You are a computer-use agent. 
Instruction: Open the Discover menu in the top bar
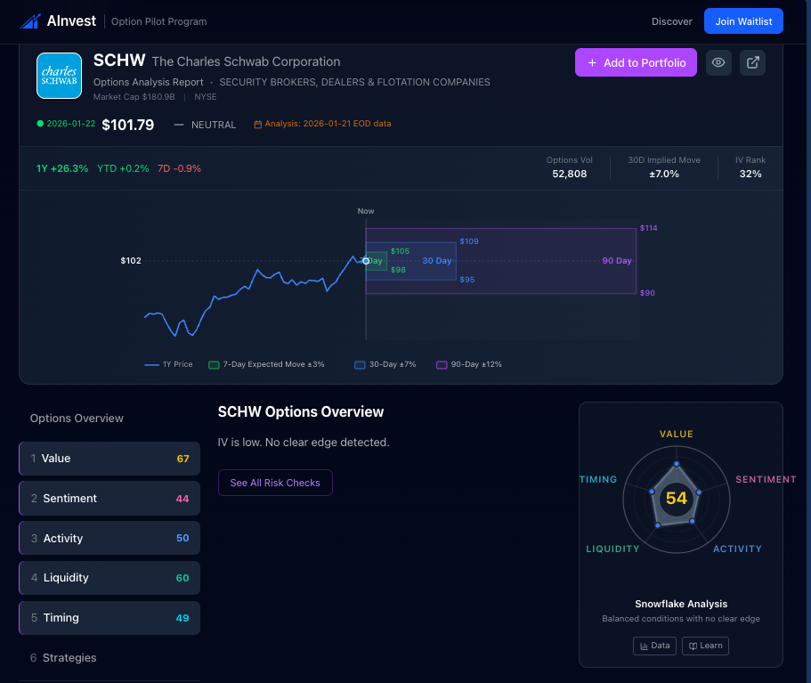coord(670,20)
